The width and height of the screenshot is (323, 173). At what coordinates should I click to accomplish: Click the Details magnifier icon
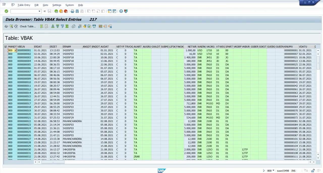pos(11,26)
